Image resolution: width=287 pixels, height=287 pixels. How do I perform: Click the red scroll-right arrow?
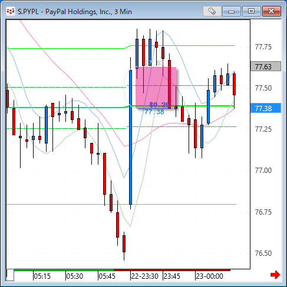pyautogui.click(x=275, y=275)
